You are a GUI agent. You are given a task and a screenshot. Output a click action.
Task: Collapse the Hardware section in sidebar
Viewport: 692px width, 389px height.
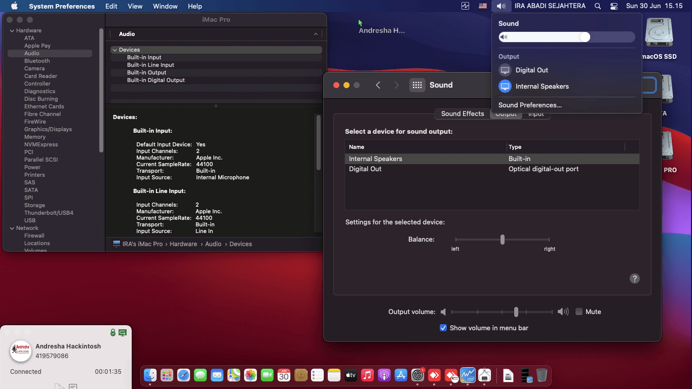coord(12,30)
